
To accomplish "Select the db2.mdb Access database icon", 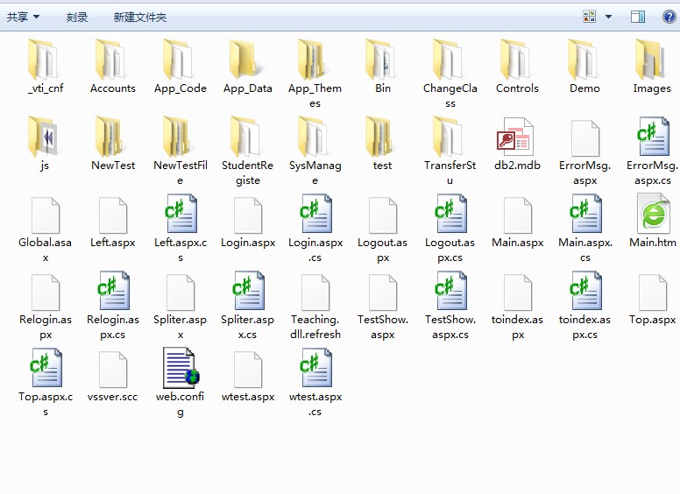I will tap(515, 137).
